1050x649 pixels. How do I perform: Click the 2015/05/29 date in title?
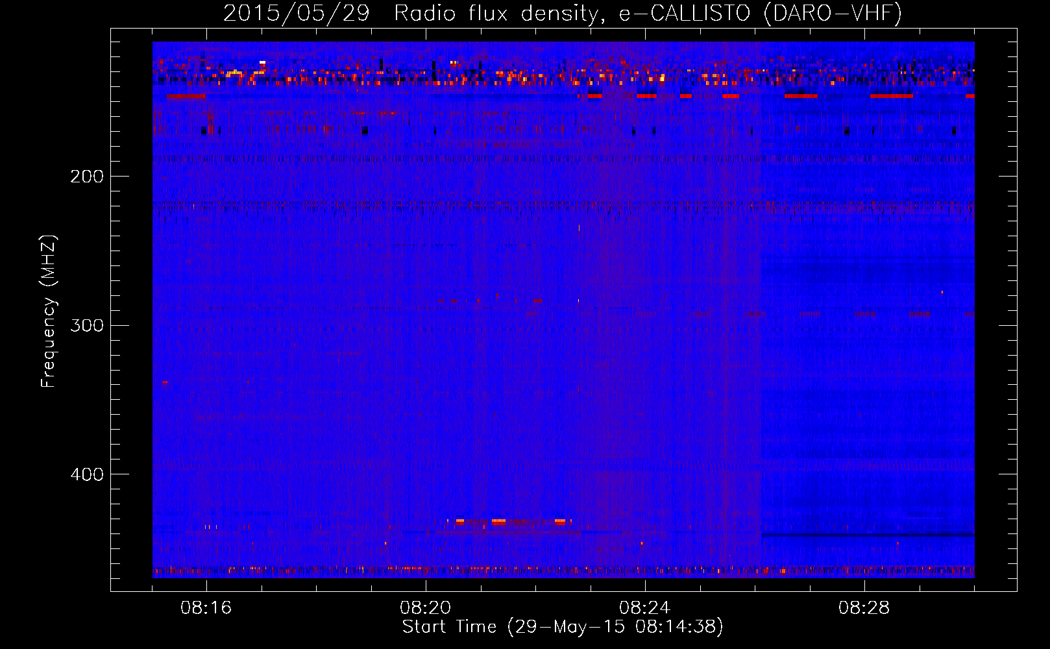(x=297, y=13)
